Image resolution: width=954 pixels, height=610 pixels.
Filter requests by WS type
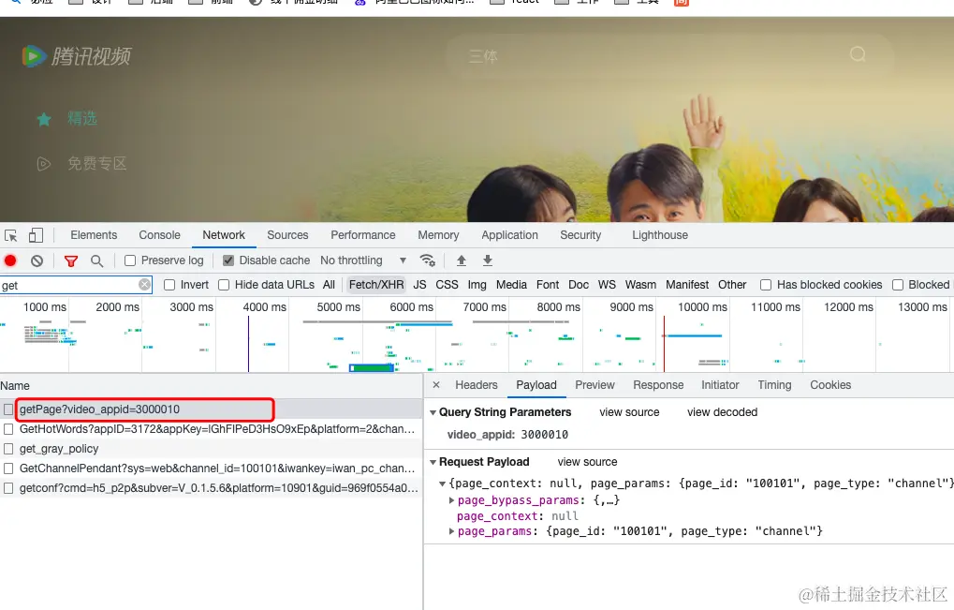coord(607,284)
